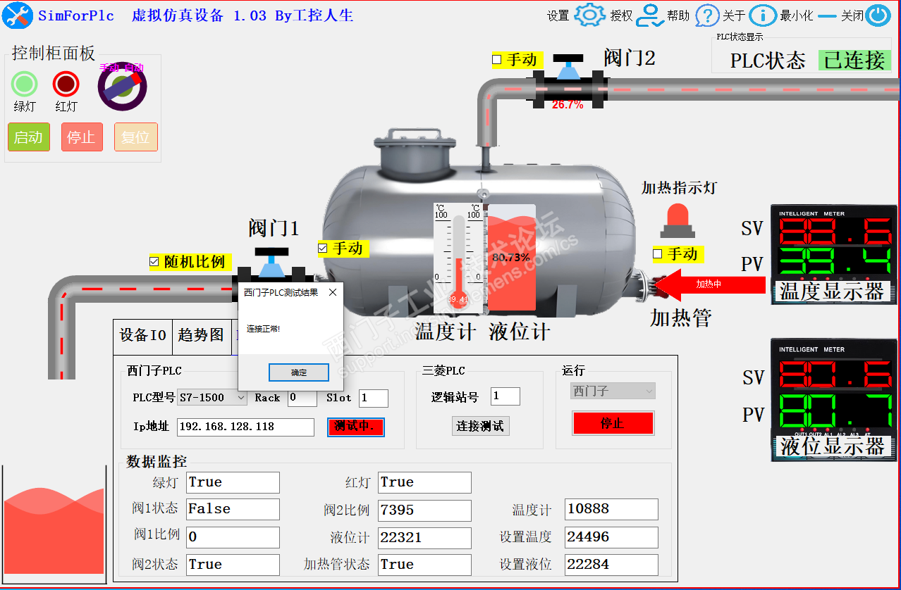Click the 温度显示器 intelligent meter
Screen dimensions: 901x590
(834, 256)
